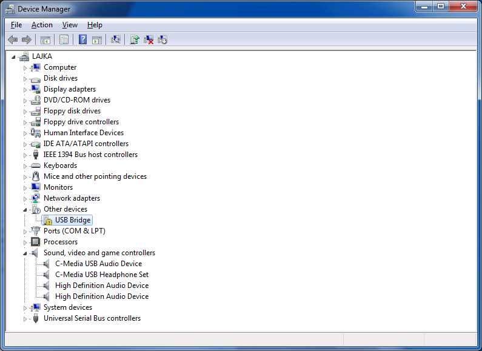The width and height of the screenshot is (482, 351).
Task: Click the Ports (COM & LPT) icon
Action: click(x=36, y=231)
